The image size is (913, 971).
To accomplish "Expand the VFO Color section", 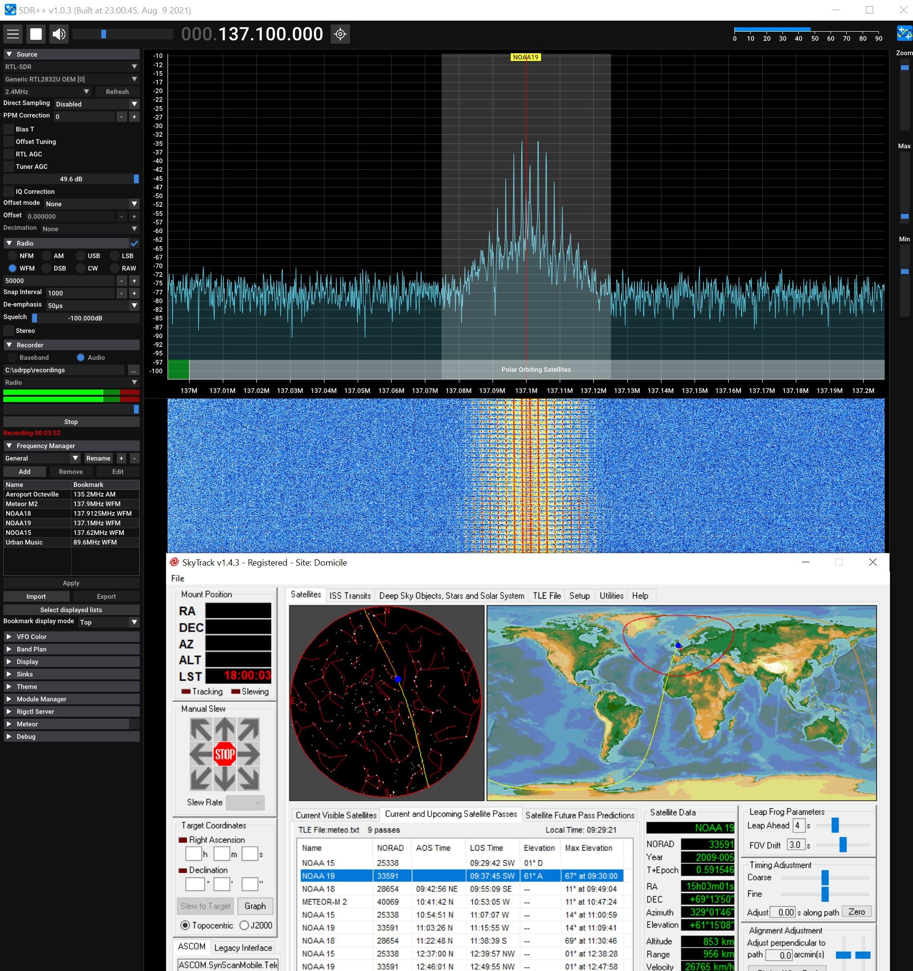I will click(72, 637).
